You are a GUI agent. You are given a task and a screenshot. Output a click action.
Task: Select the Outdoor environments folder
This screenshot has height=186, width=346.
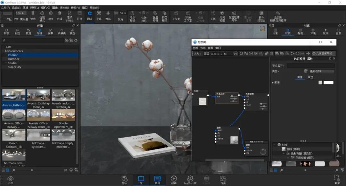(13, 59)
